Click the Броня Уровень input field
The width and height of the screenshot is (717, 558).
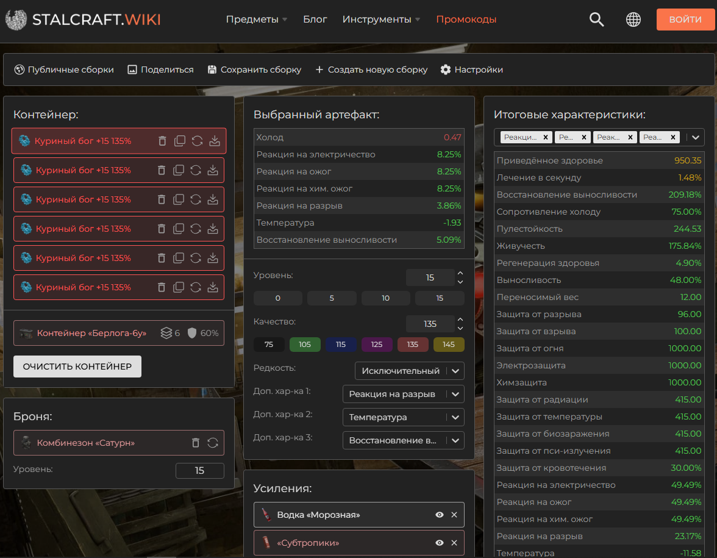[200, 471]
